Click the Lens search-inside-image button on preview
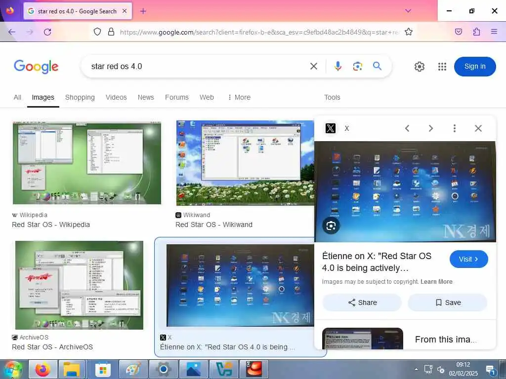Viewport: 506px width, 379px height. (x=331, y=226)
